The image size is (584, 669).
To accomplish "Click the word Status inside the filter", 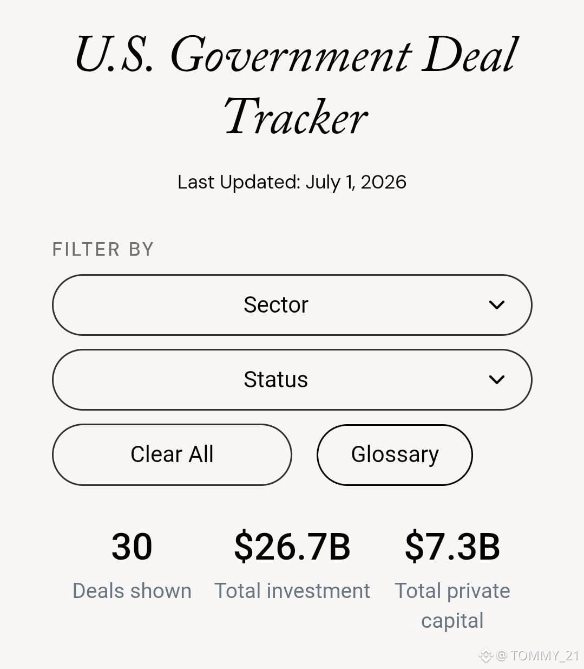I will pos(275,380).
